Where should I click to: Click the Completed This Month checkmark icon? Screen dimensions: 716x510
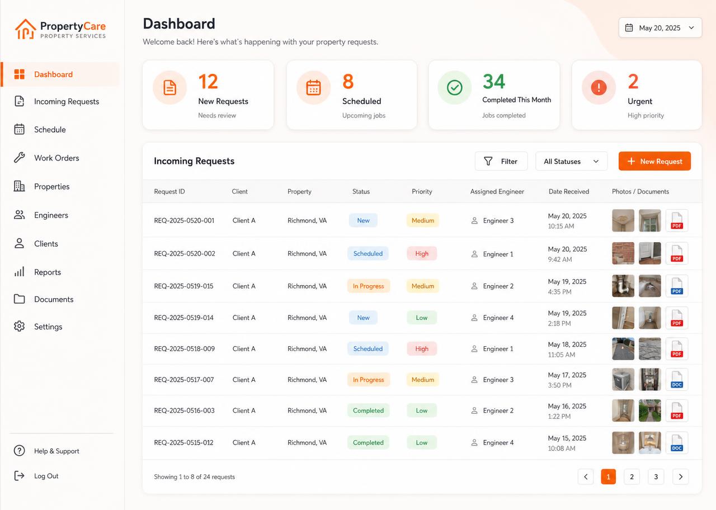(455, 88)
